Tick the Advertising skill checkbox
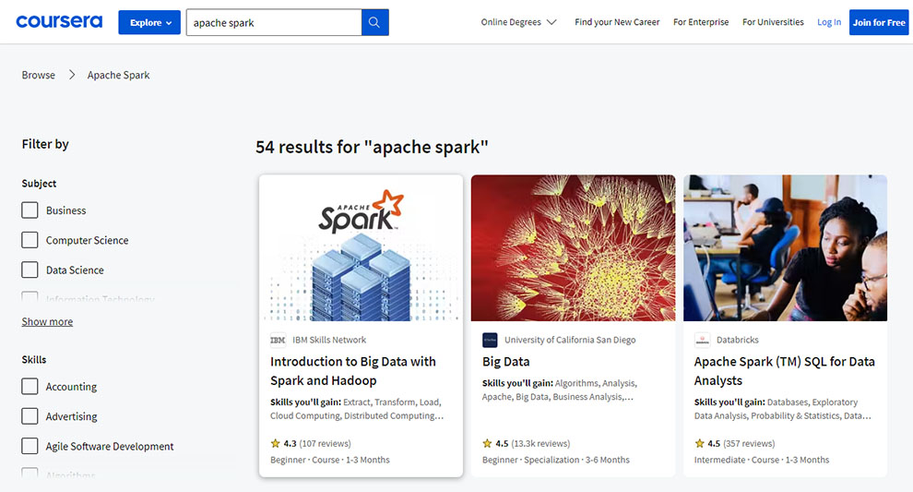913x492 pixels. [30, 416]
